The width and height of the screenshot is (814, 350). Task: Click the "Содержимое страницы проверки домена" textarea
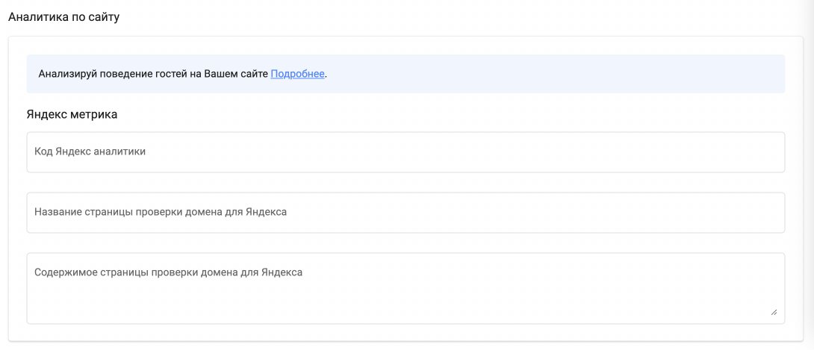pos(406,288)
